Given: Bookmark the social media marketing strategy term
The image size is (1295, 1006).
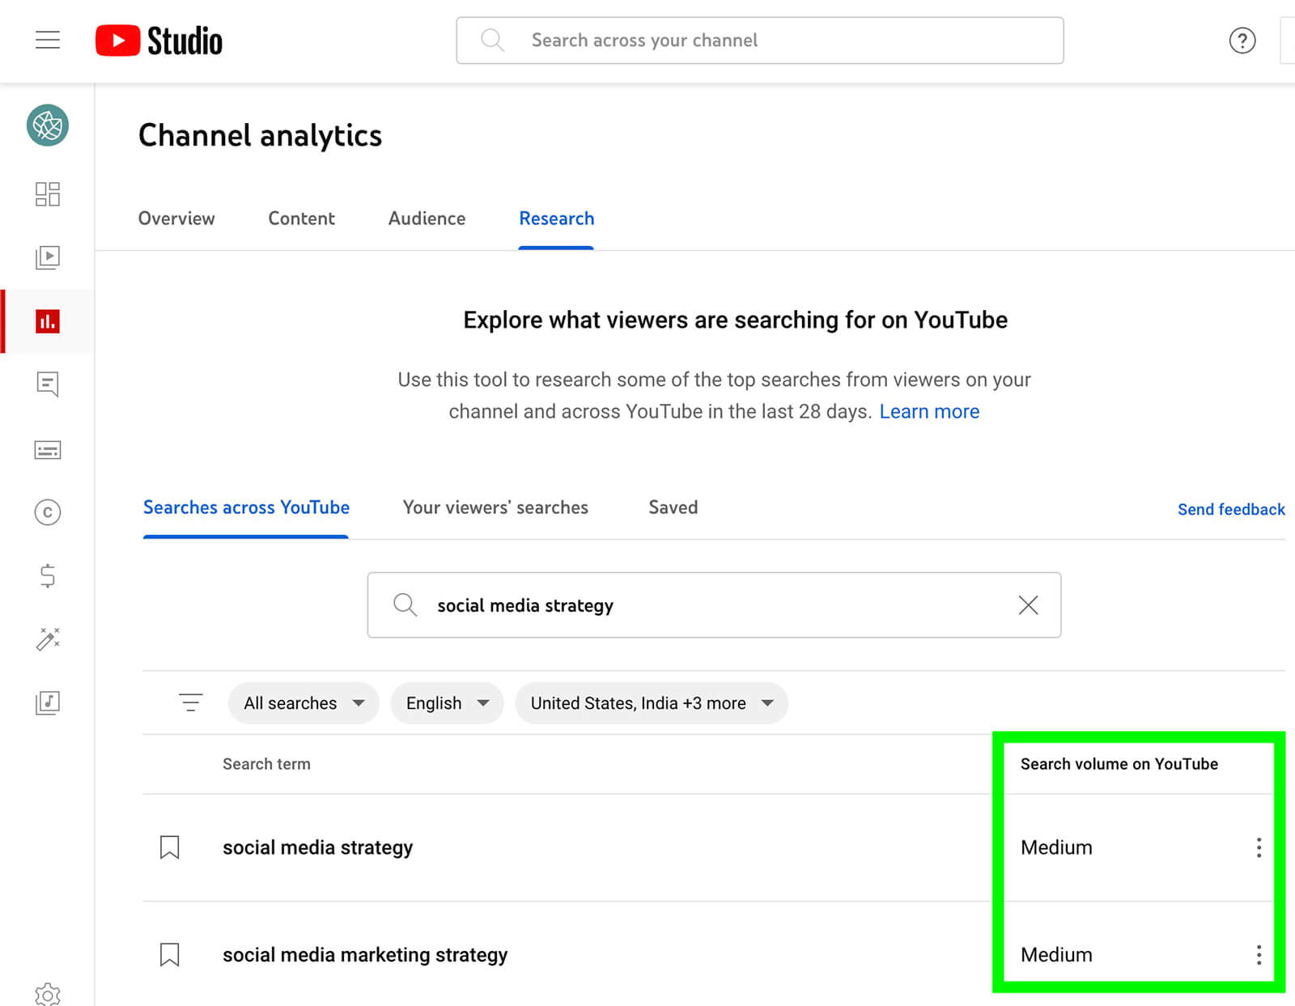Looking at the screenshot, I should [169, 955].
